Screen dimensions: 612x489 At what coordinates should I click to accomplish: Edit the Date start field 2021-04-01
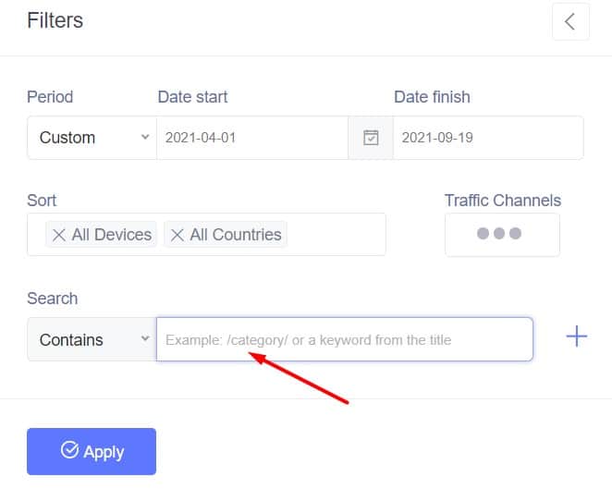click(x=252, y=138)
